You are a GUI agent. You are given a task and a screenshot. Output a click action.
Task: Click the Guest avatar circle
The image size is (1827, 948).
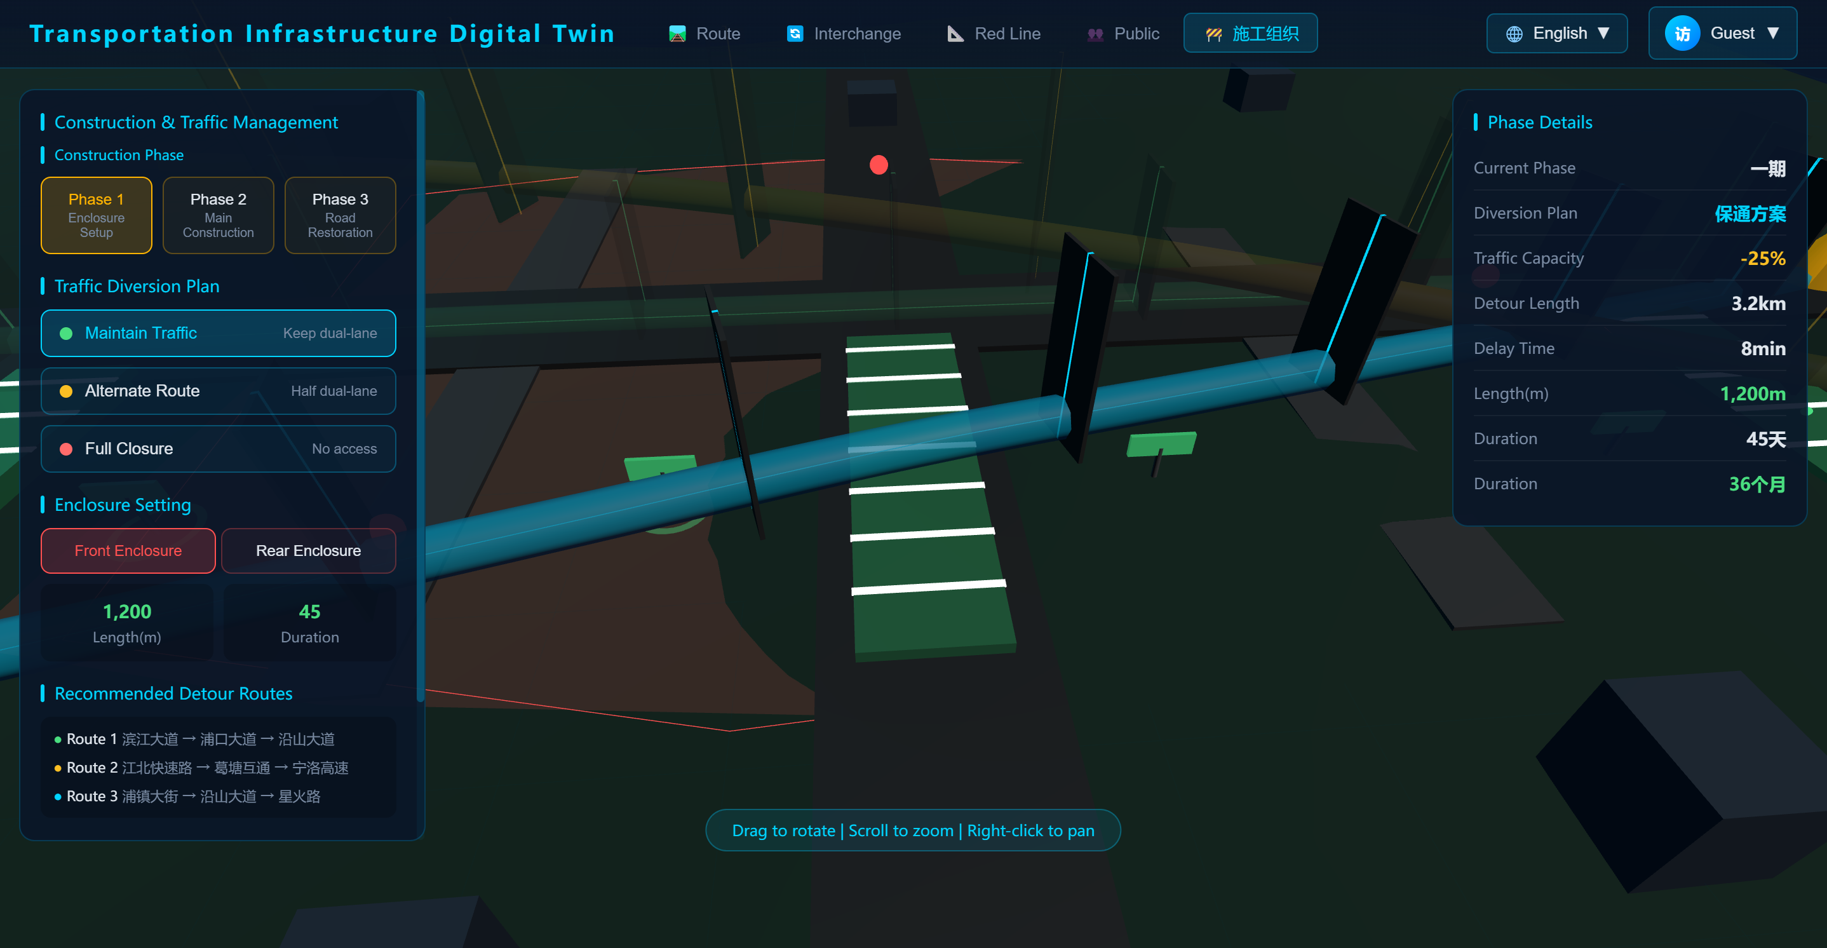click(x=1682, y=33)
